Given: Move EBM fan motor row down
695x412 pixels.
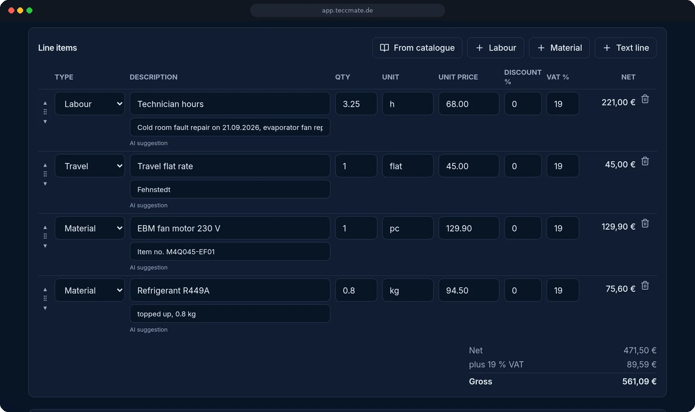Looking at the screenshot, I should tap(45, 246).
